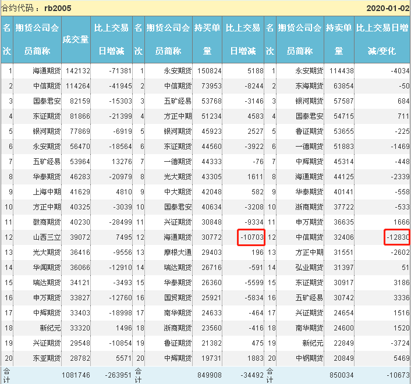This screenshot has width=411, height=384.
Task: Select 方正中期 long position 51234
Action: coord(211,116)
